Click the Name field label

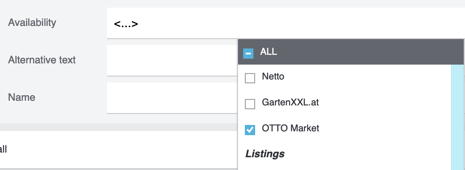pyautogui.click(x=21, y=97)
